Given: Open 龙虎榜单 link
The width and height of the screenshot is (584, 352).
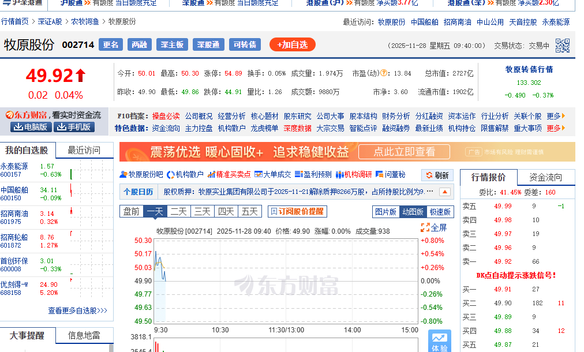Looking at the screenshot, I should 264,129.
